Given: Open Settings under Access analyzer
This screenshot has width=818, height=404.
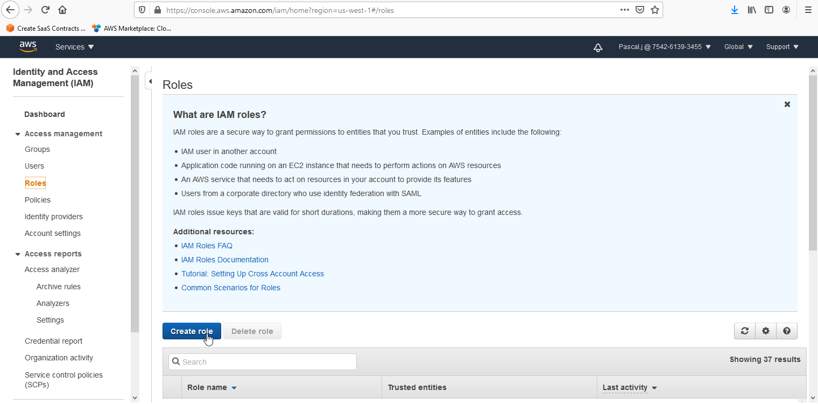Looking at the screenshot, I should tap(50, 320).
